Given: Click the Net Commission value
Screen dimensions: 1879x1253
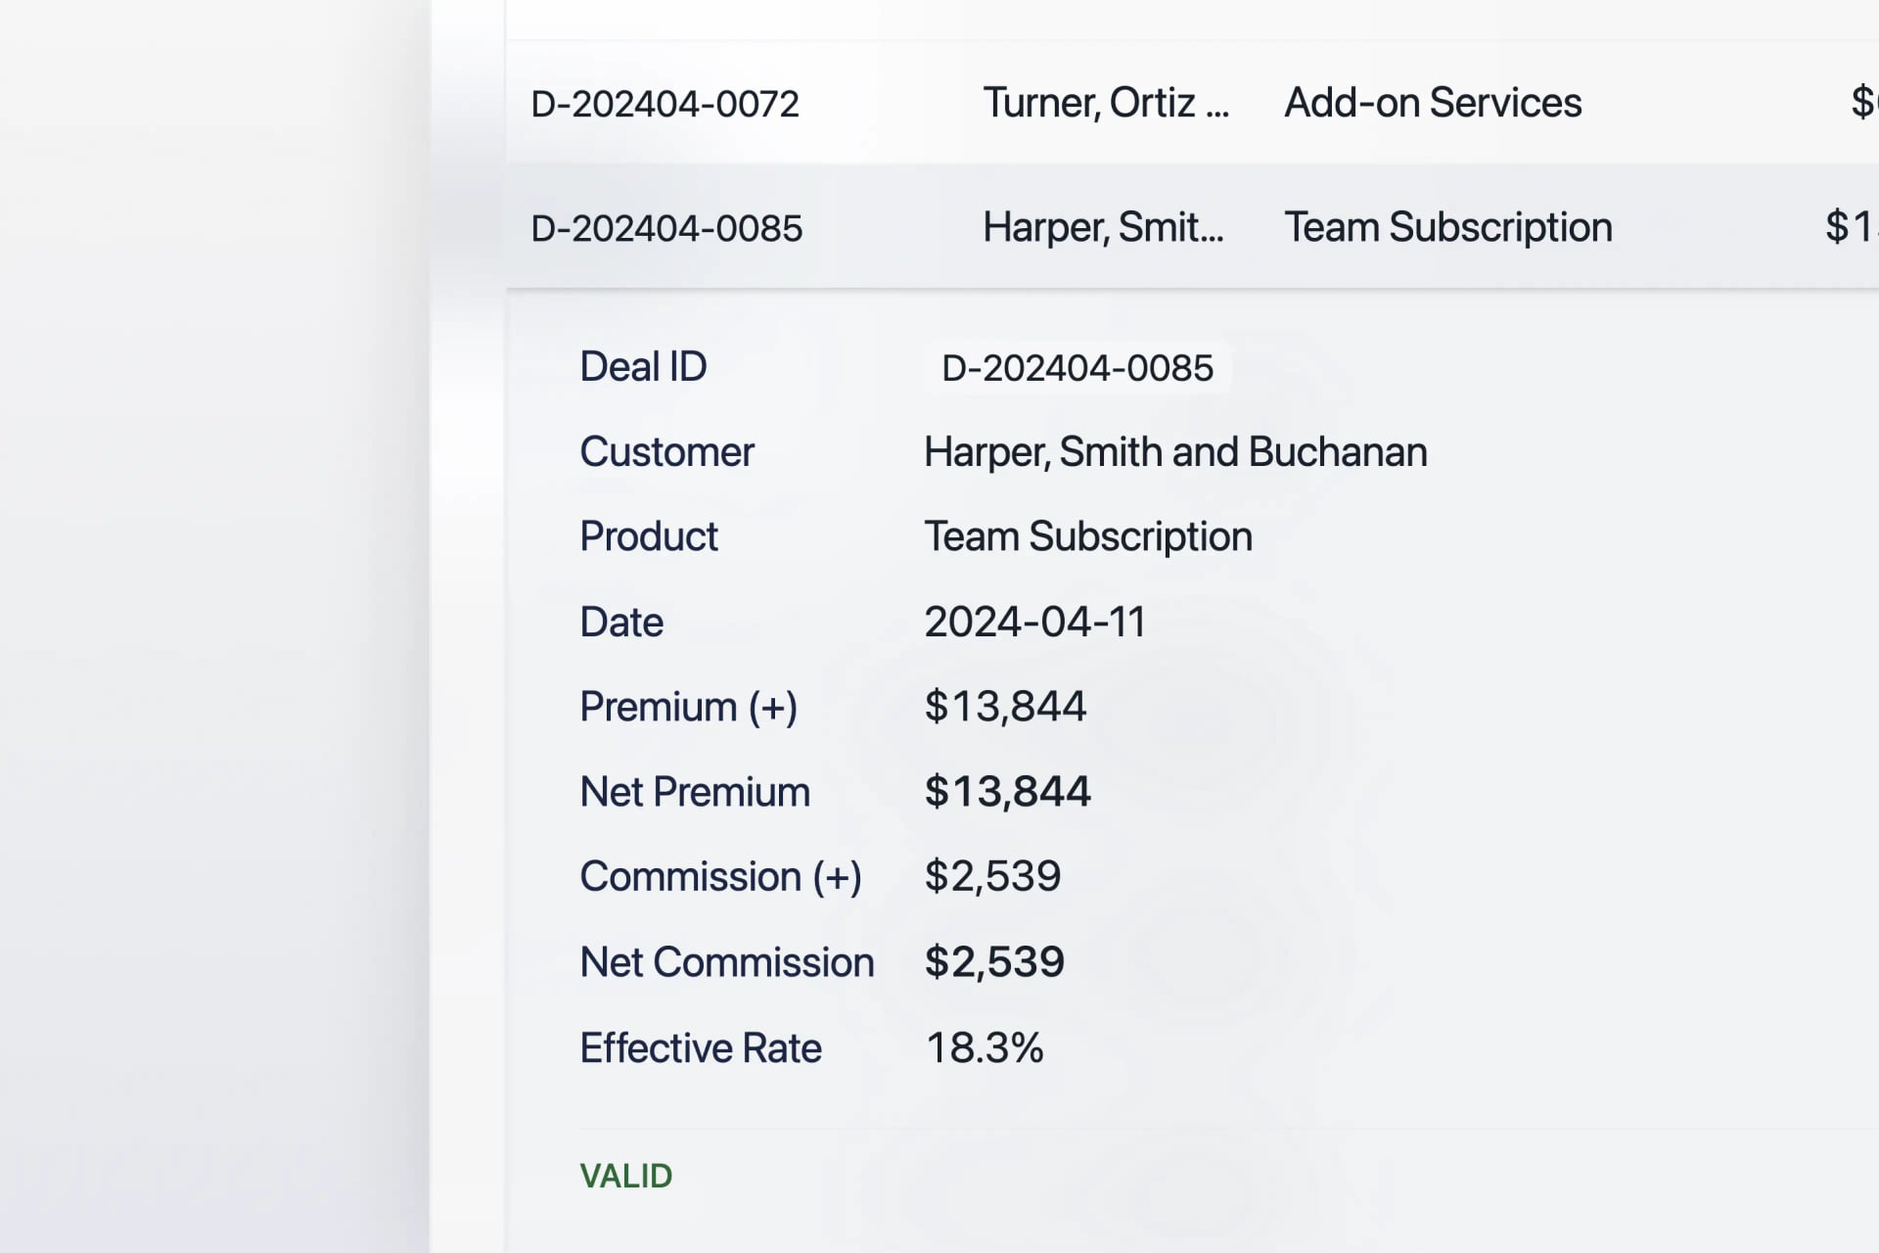Looking at the screenshot, I should pos(995,961).
